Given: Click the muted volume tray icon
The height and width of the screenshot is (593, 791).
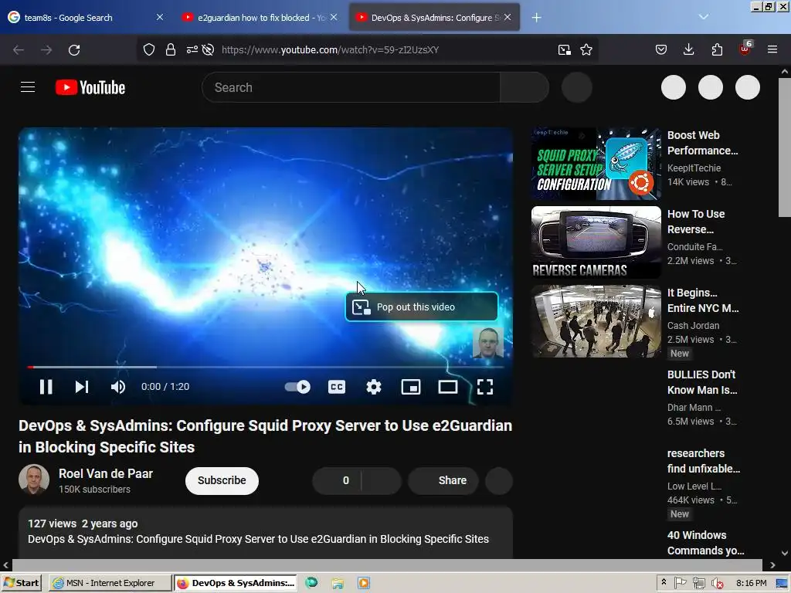Looking at the screenshot, I should pyautogui.click(x=718, y=584).
